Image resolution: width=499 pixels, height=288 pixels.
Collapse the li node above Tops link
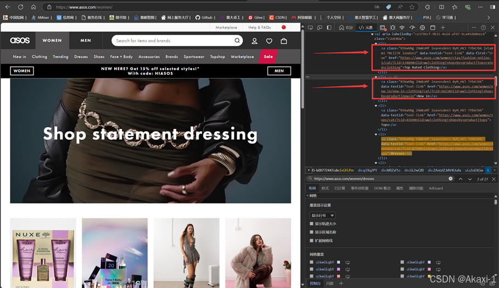tap(376, 105)
